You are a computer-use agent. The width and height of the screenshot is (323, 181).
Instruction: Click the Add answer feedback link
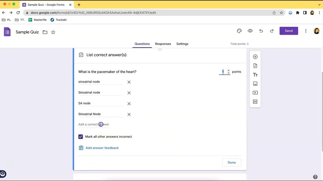click(102, 148)
